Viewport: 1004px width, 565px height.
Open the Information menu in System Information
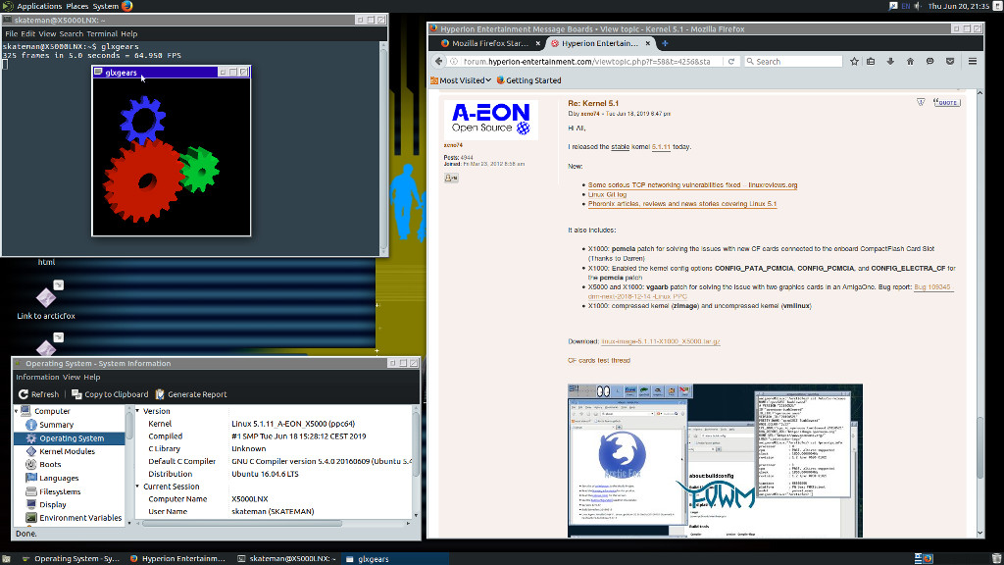[37, 378]
